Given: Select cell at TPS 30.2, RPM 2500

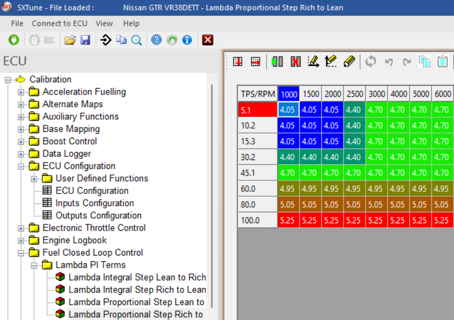Looking at the screenshot, I should (x=355, y=157).
